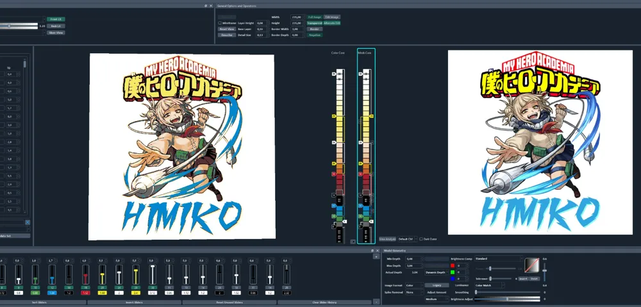Check the Dark Outer checkbox
641x307 pixels.
point(421,238)
